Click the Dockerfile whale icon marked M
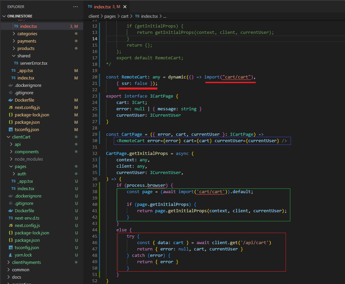The image size is (345, 284). (x=11, y=100)
